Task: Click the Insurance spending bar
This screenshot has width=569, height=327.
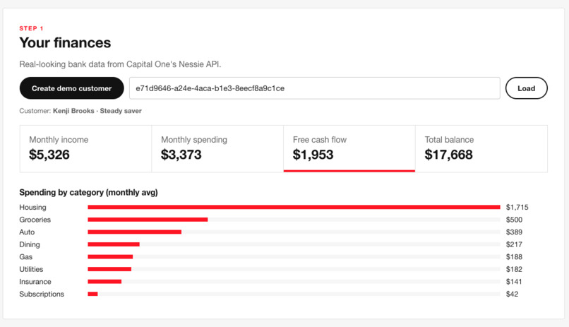Action: coord(104,282)
